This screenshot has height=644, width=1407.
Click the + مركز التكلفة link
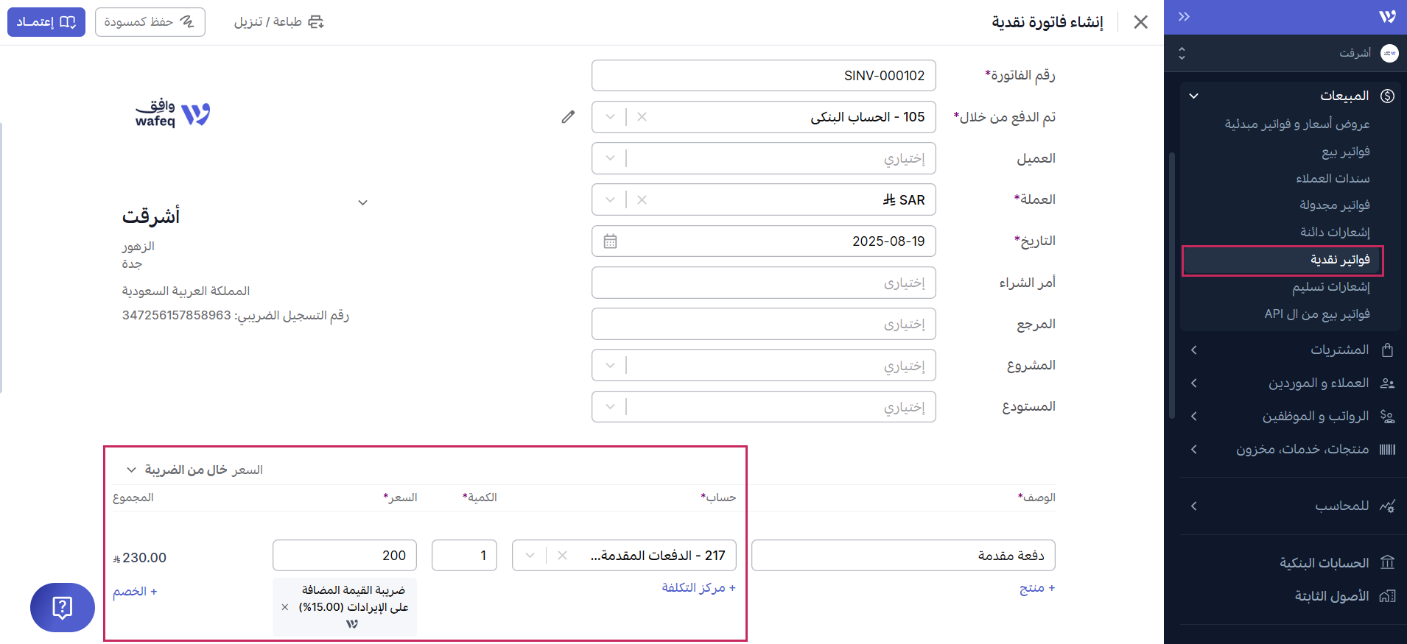[698, 587]
